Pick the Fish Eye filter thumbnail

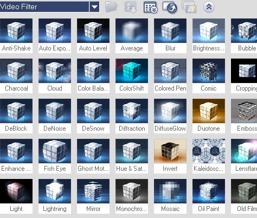pos(55,151)
